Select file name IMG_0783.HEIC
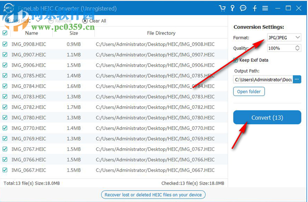Screen dimensions: 308x202 pyautogui.click(x=29, y=97)
